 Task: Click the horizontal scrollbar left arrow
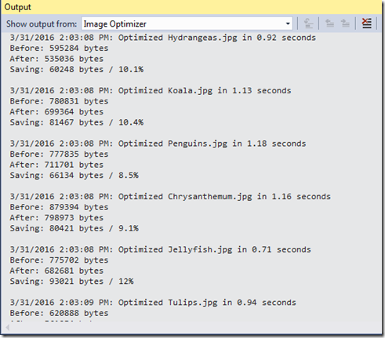tap(8, 327)
